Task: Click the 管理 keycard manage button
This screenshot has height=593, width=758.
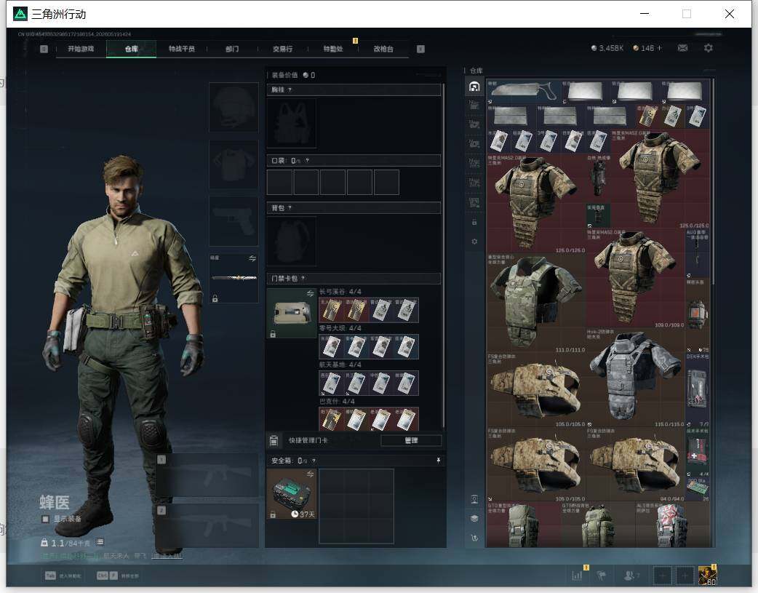Action: click(411, 441)
